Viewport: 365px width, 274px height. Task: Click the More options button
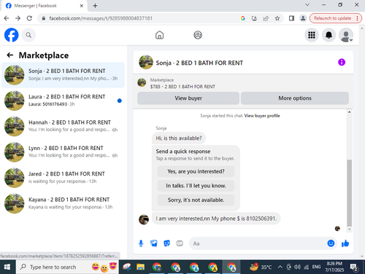[295, 98]
